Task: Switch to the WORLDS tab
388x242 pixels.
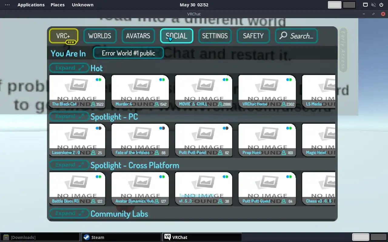Action: (99, 36)
